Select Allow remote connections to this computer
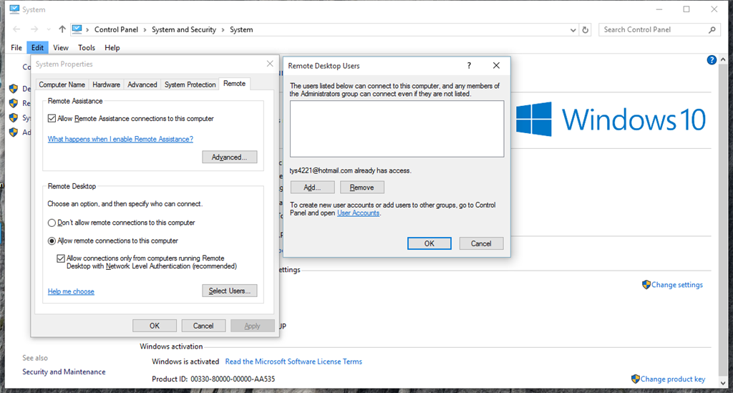Image resolution: width=733 pixels, height=393 pixels. coord(52,241)
